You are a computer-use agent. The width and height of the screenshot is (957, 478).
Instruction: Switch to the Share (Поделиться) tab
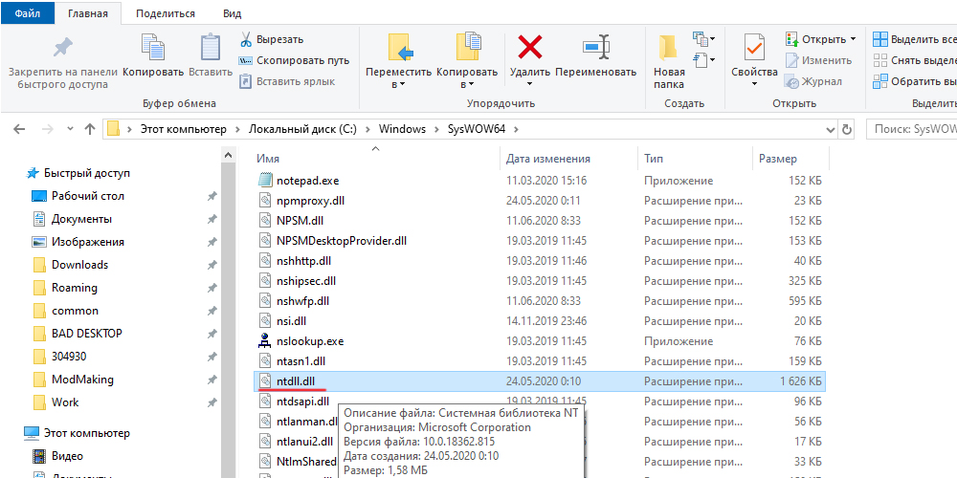pyautogui.click(x=165, y=14)
